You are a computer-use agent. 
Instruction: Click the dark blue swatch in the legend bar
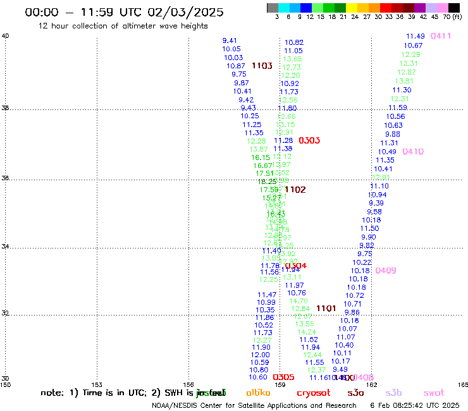[306, 8]
